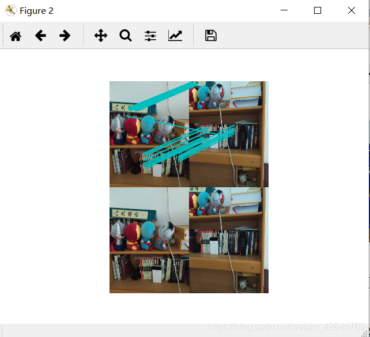Click the matplotlib logo in title bar

click(10, 10)
